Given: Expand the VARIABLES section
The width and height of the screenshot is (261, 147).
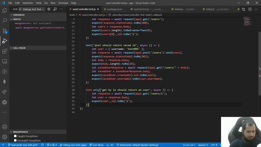Looking at the screenshot, I should 38,15.
